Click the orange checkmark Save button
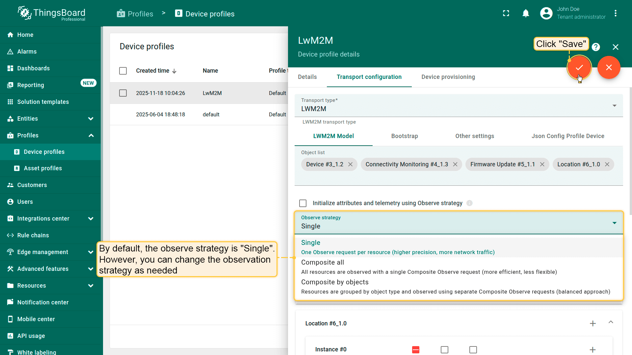This screenshot has width=632, height=355. (579, 67)
